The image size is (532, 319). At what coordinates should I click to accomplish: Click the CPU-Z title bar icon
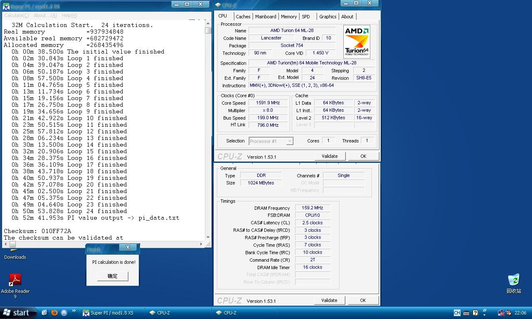[x=218, y=5]
